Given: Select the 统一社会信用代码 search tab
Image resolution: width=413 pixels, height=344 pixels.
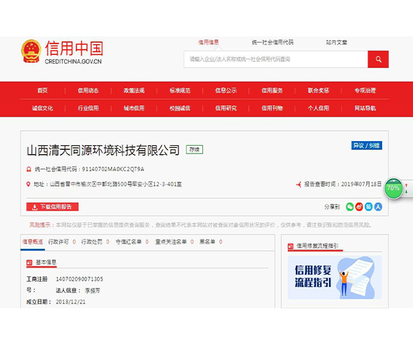Looking at the screenshot, I should tap(273, 43).
